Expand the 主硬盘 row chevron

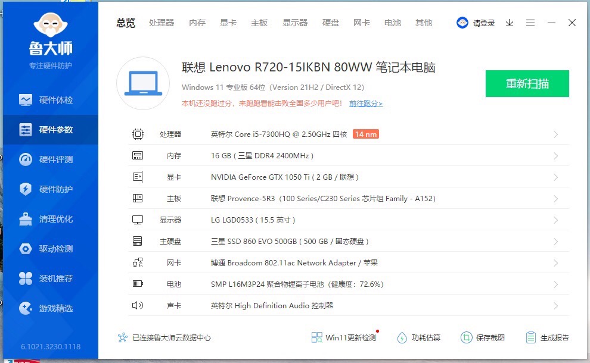[x=556, y=242]
